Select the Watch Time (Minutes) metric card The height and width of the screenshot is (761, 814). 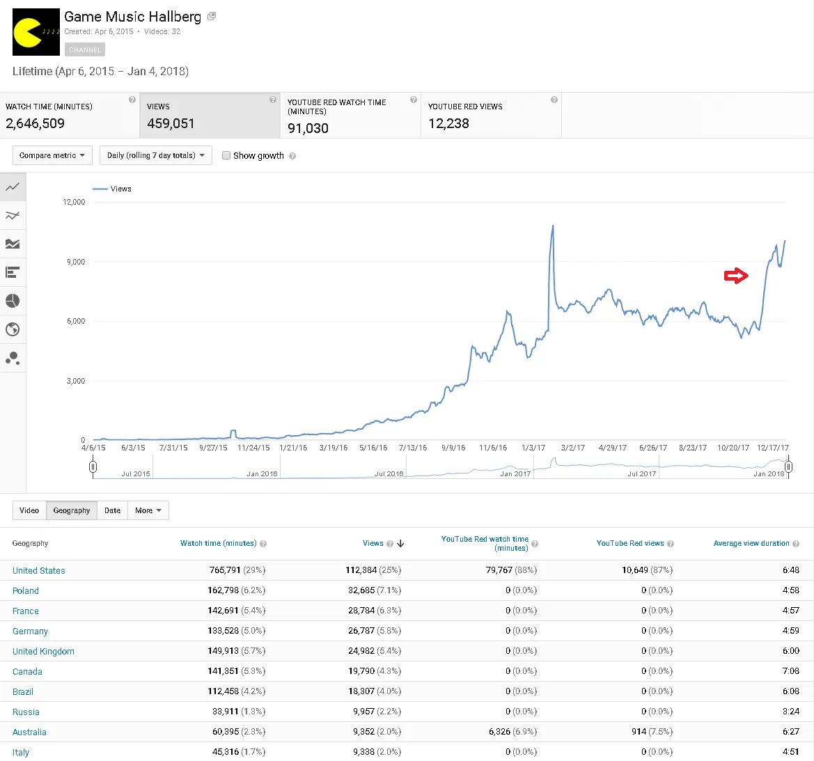click(70, 116)
